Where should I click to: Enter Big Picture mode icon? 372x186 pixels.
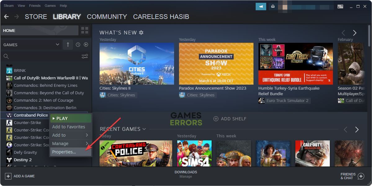tap(340, 7)
